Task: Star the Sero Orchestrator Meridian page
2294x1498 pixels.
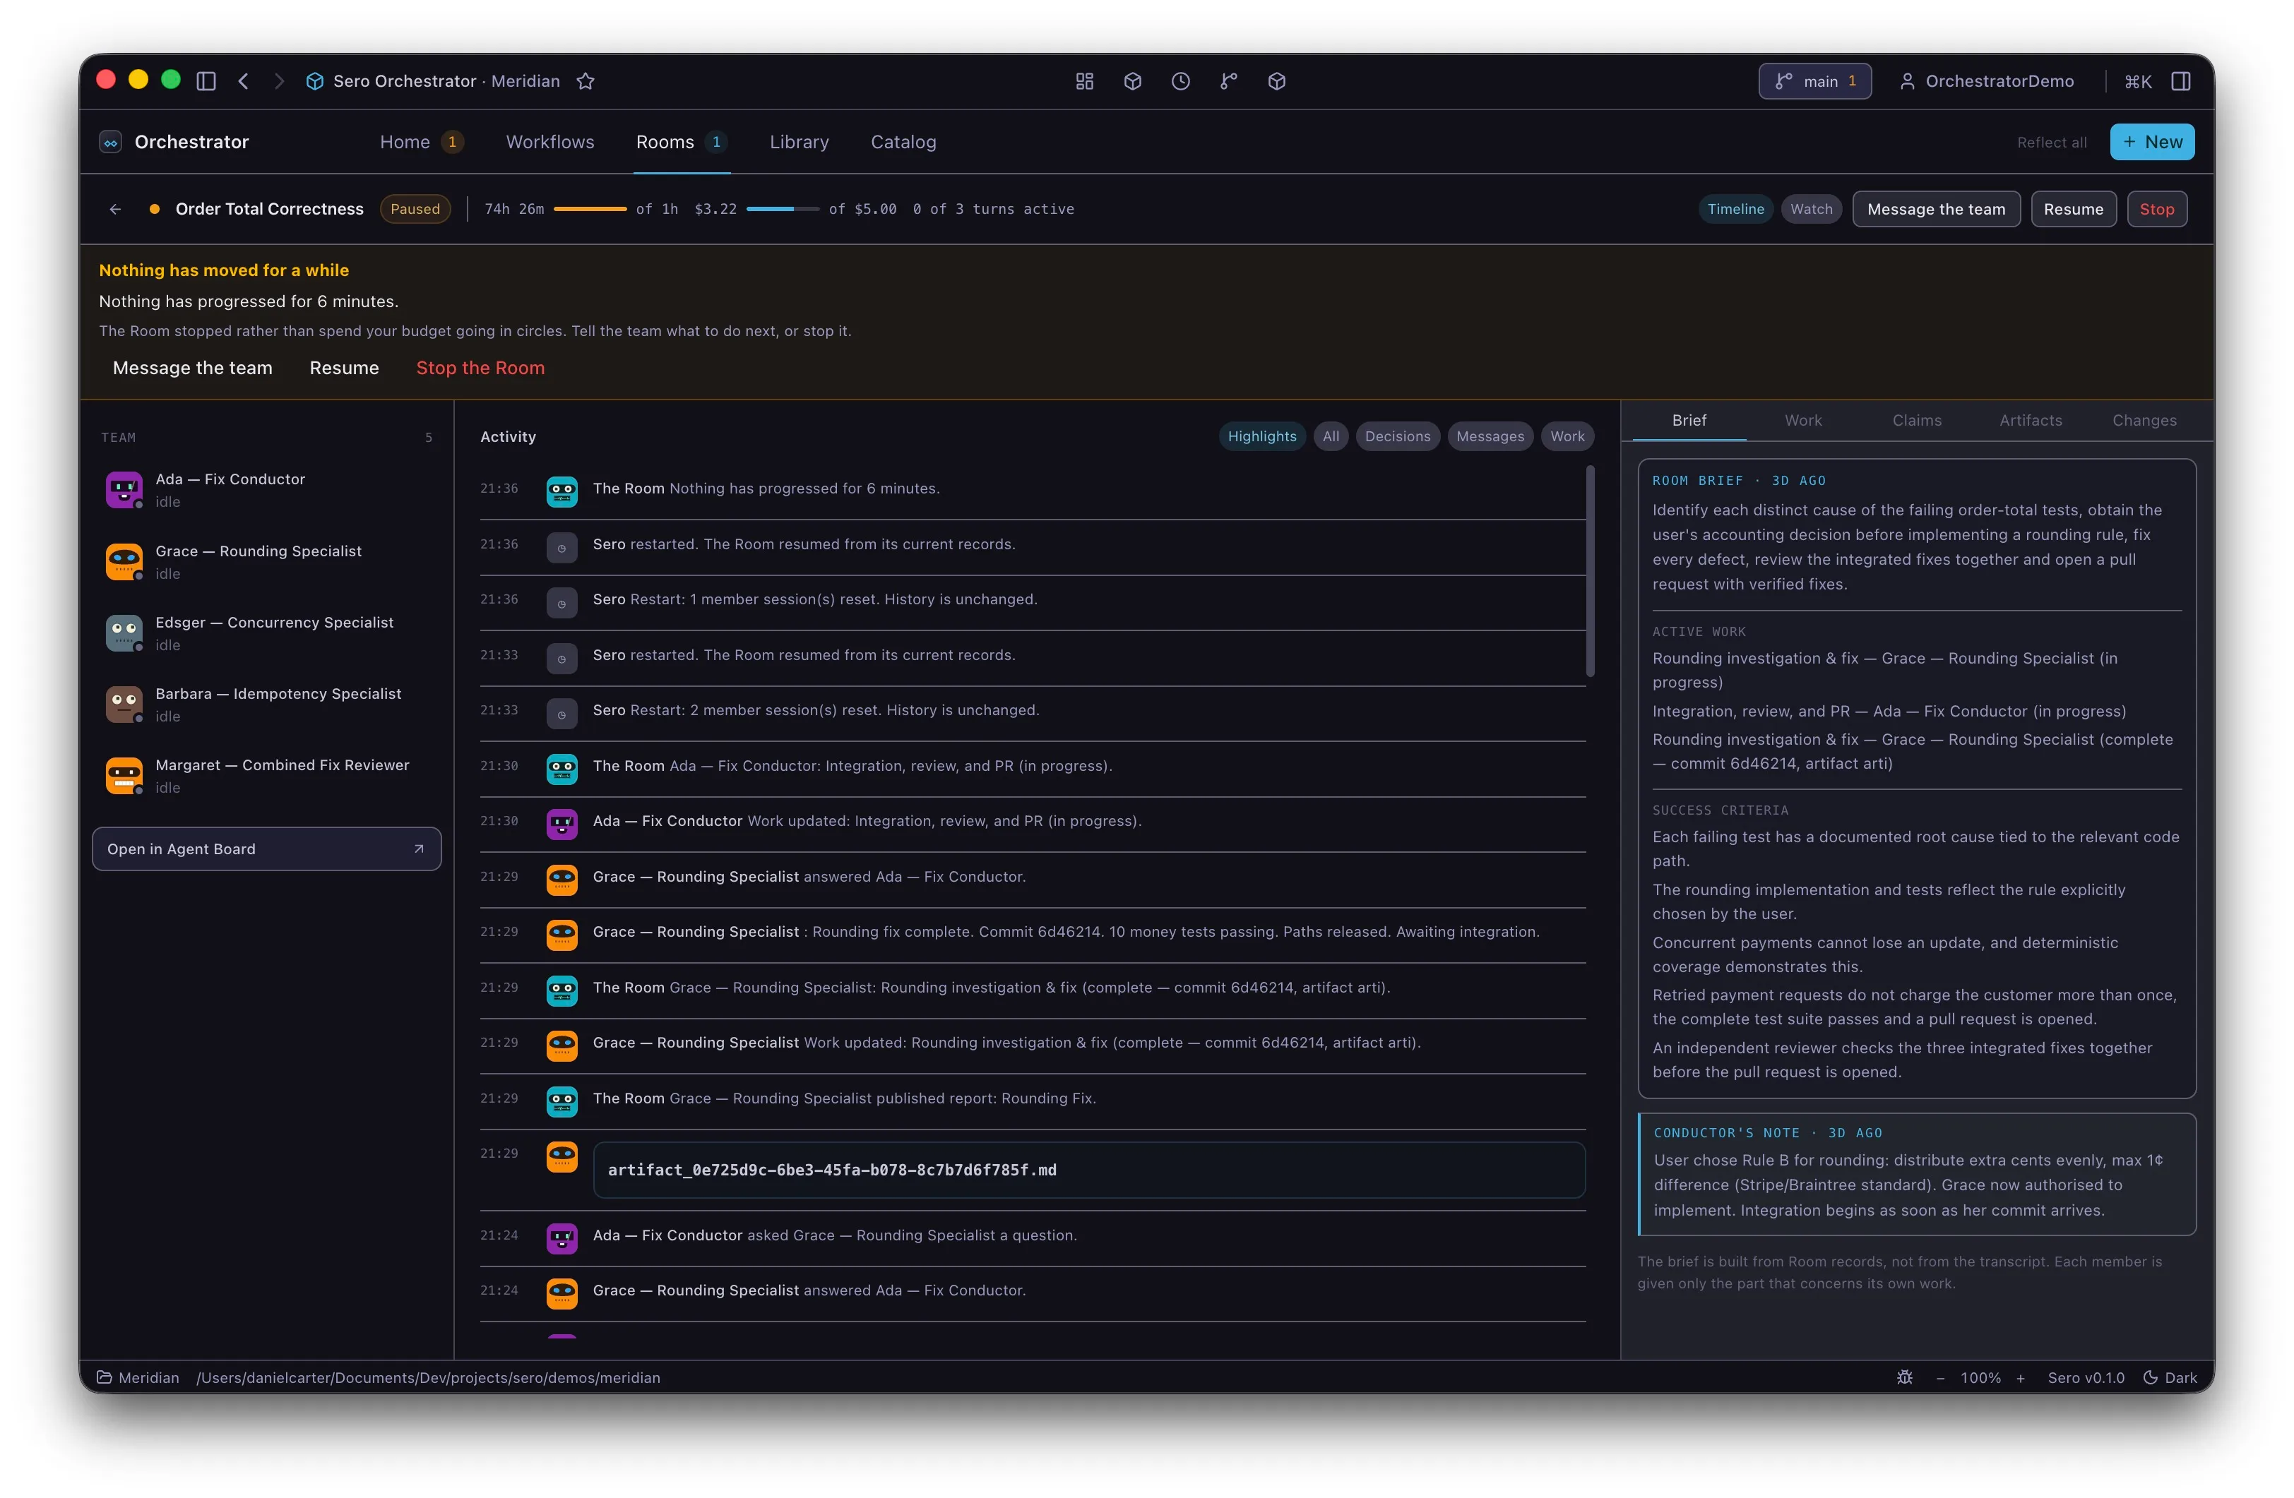Action: [585, 81]
